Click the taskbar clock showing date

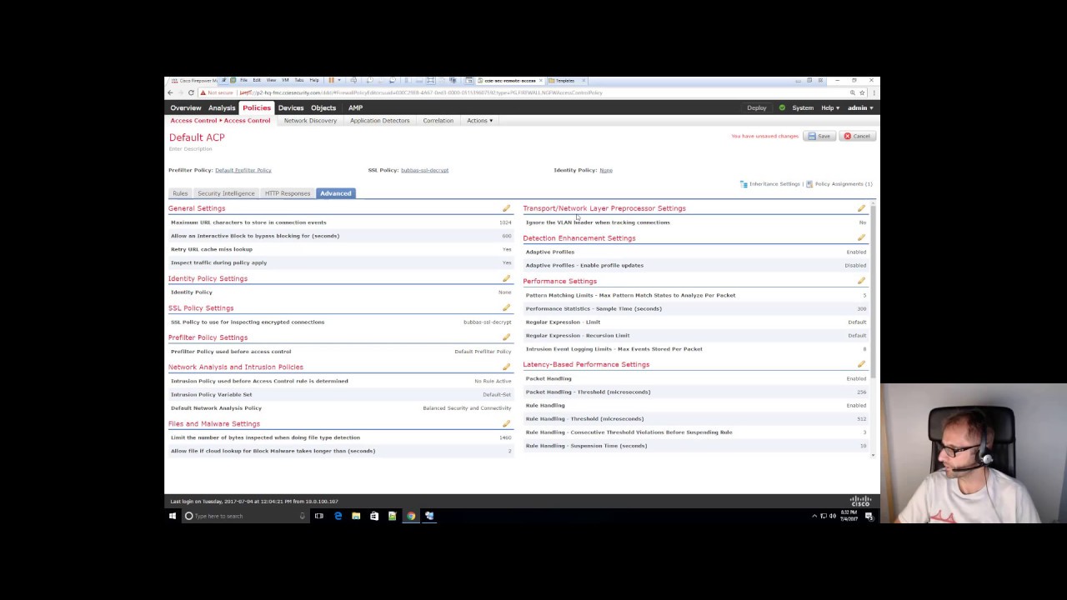pos(849,516)
